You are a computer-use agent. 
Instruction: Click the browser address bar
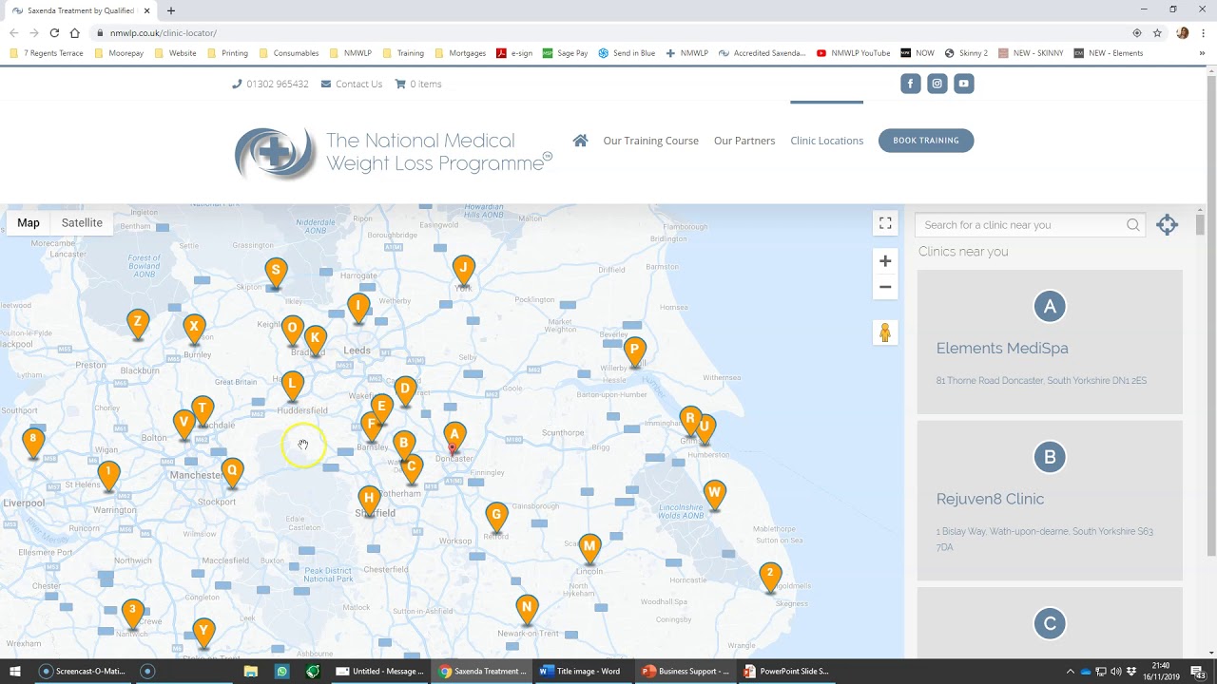(x=608, y=32)
